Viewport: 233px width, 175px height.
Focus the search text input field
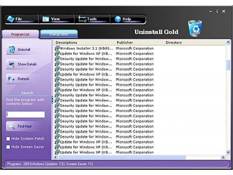coord(25,114)
